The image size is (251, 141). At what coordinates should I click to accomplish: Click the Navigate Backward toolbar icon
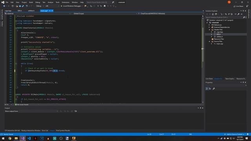pyautogui.click(x=4, y=6)
